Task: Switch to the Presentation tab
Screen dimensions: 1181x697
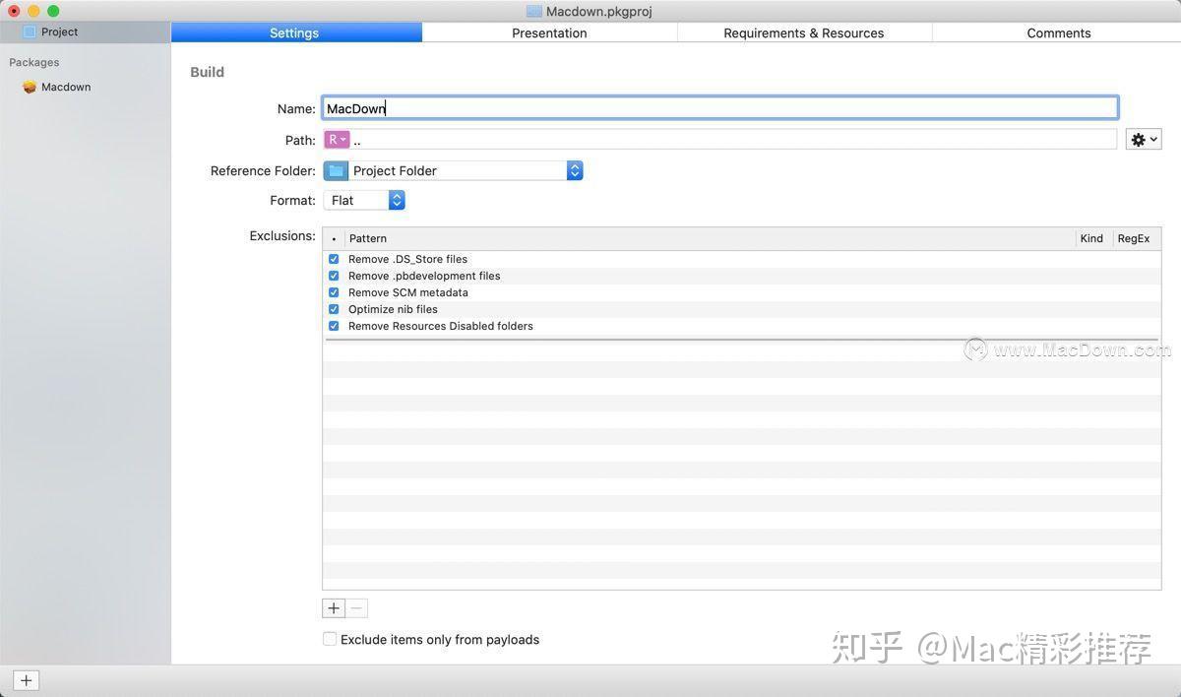Action: pyautogui.click(x=549, y=32)
